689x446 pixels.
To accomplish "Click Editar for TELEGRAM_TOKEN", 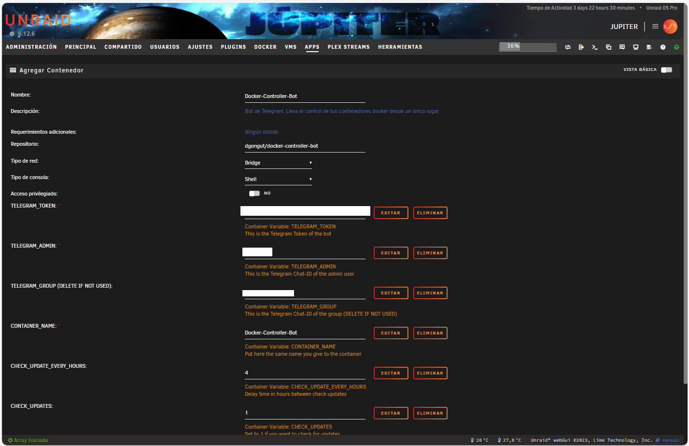I will [x=391, y=213].
